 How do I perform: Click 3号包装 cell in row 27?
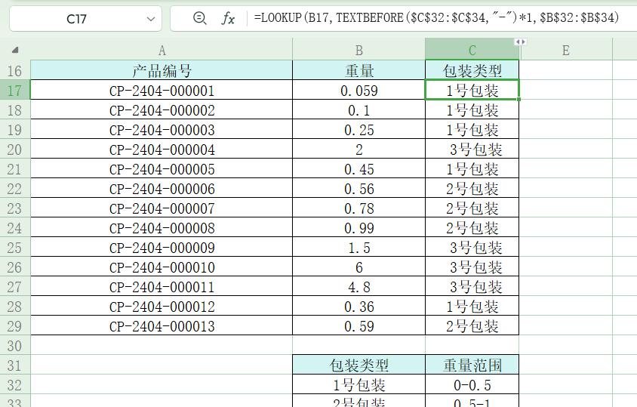pos(472,287)
